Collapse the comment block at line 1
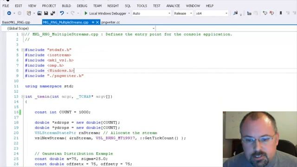This screenshot has height=167, width=297. [23, 34]
